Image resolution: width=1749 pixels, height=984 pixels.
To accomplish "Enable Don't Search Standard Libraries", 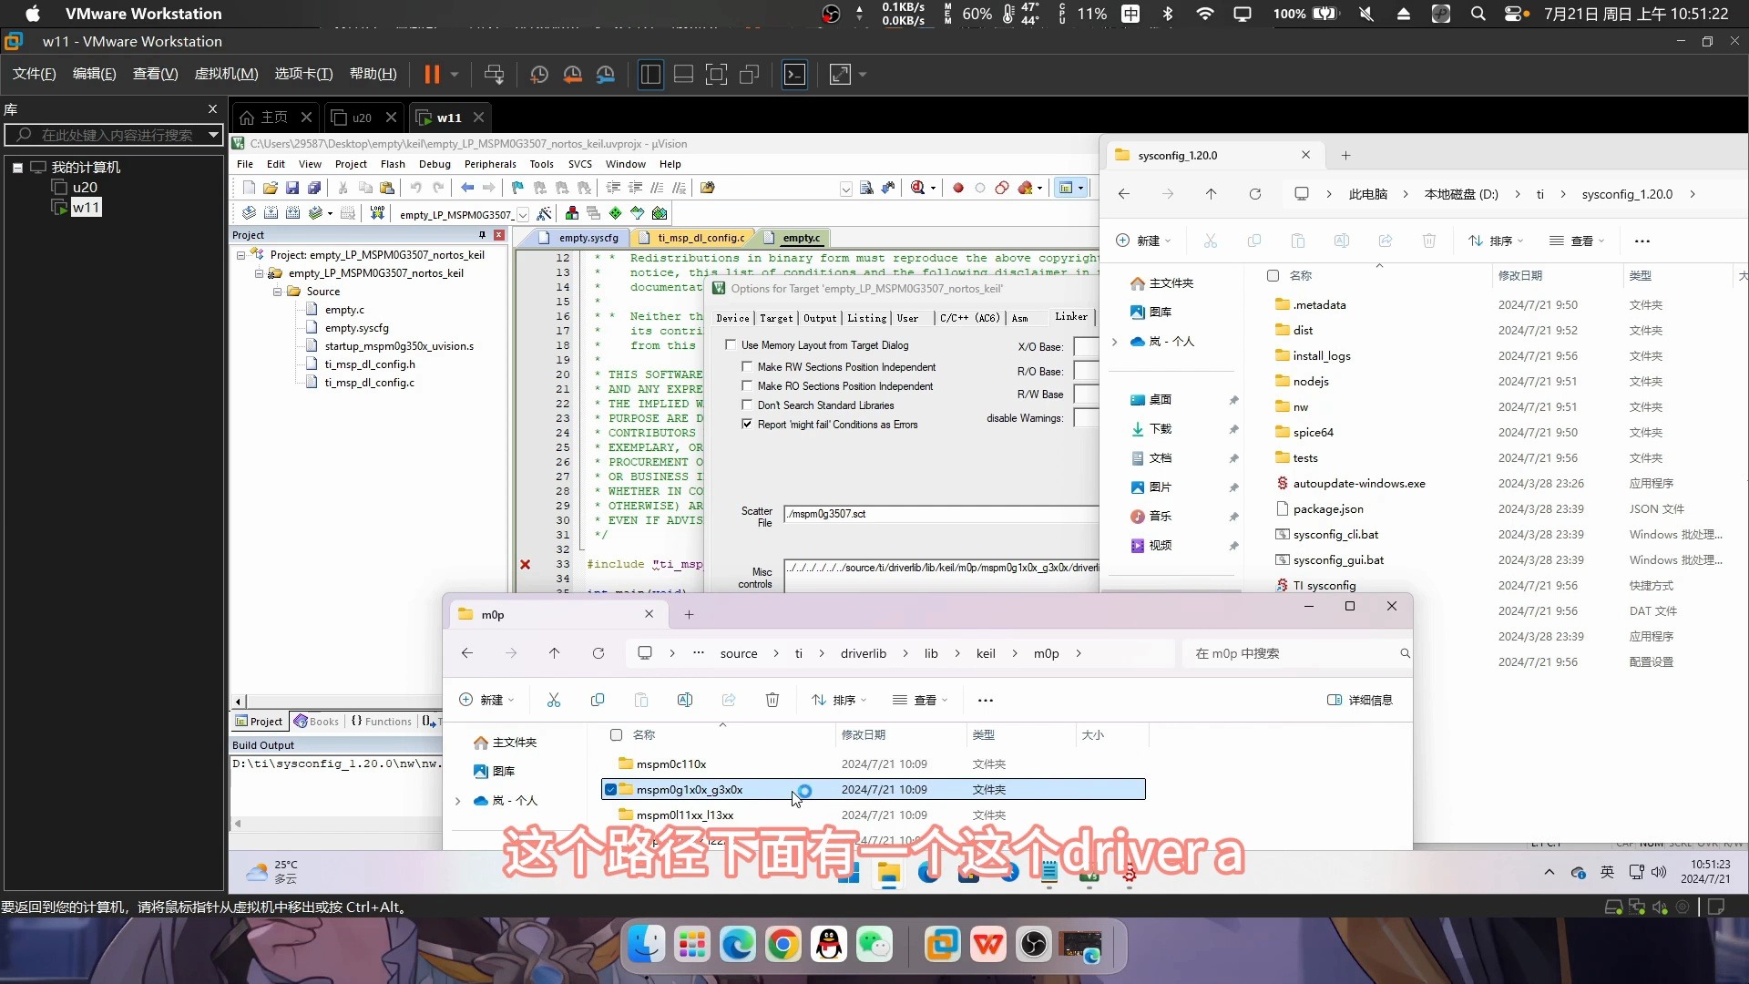I will [747, 405].
